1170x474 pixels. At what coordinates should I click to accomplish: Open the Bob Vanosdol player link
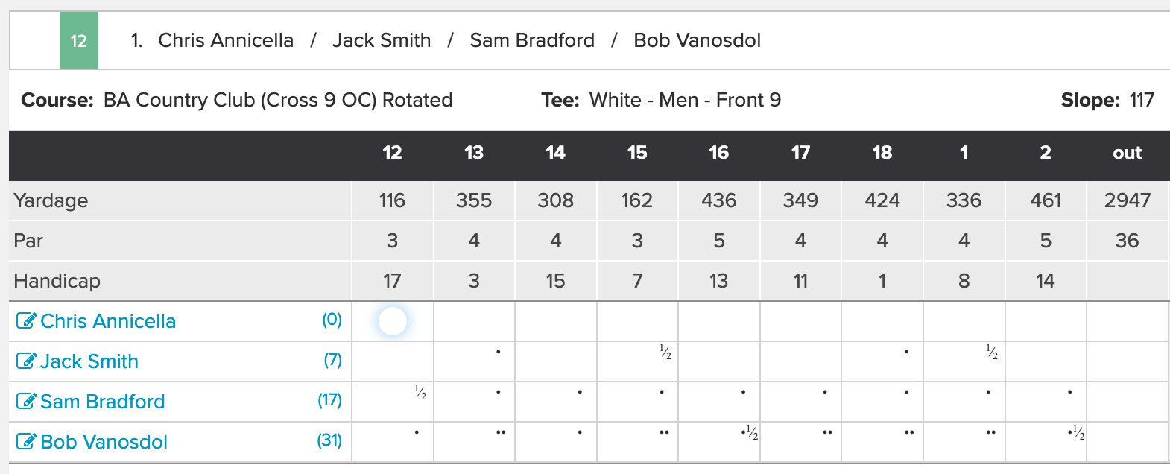click(104, 442)
